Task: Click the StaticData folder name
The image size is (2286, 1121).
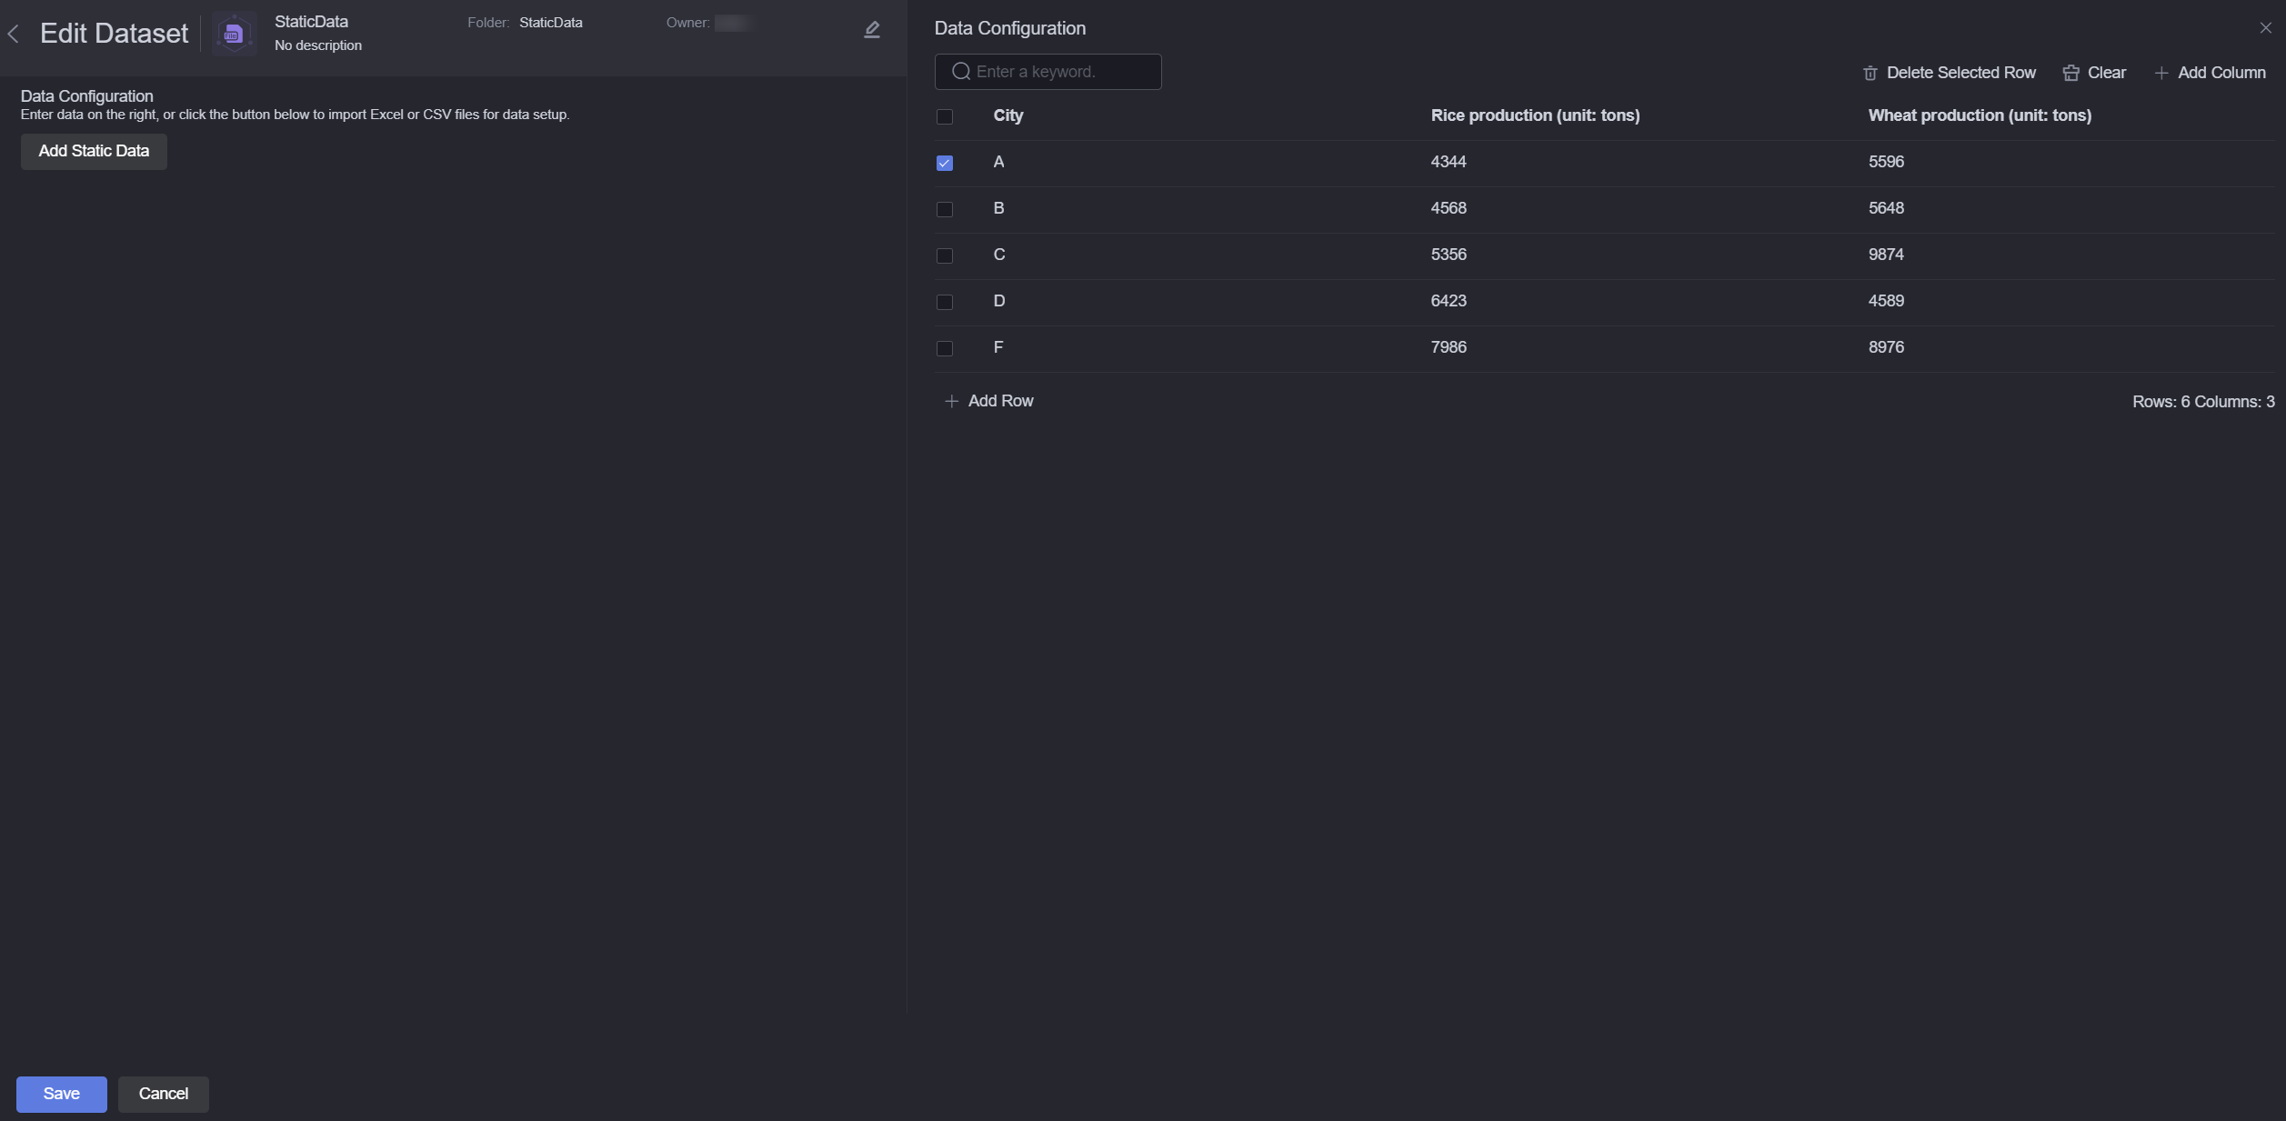Action: click(551, 23)
